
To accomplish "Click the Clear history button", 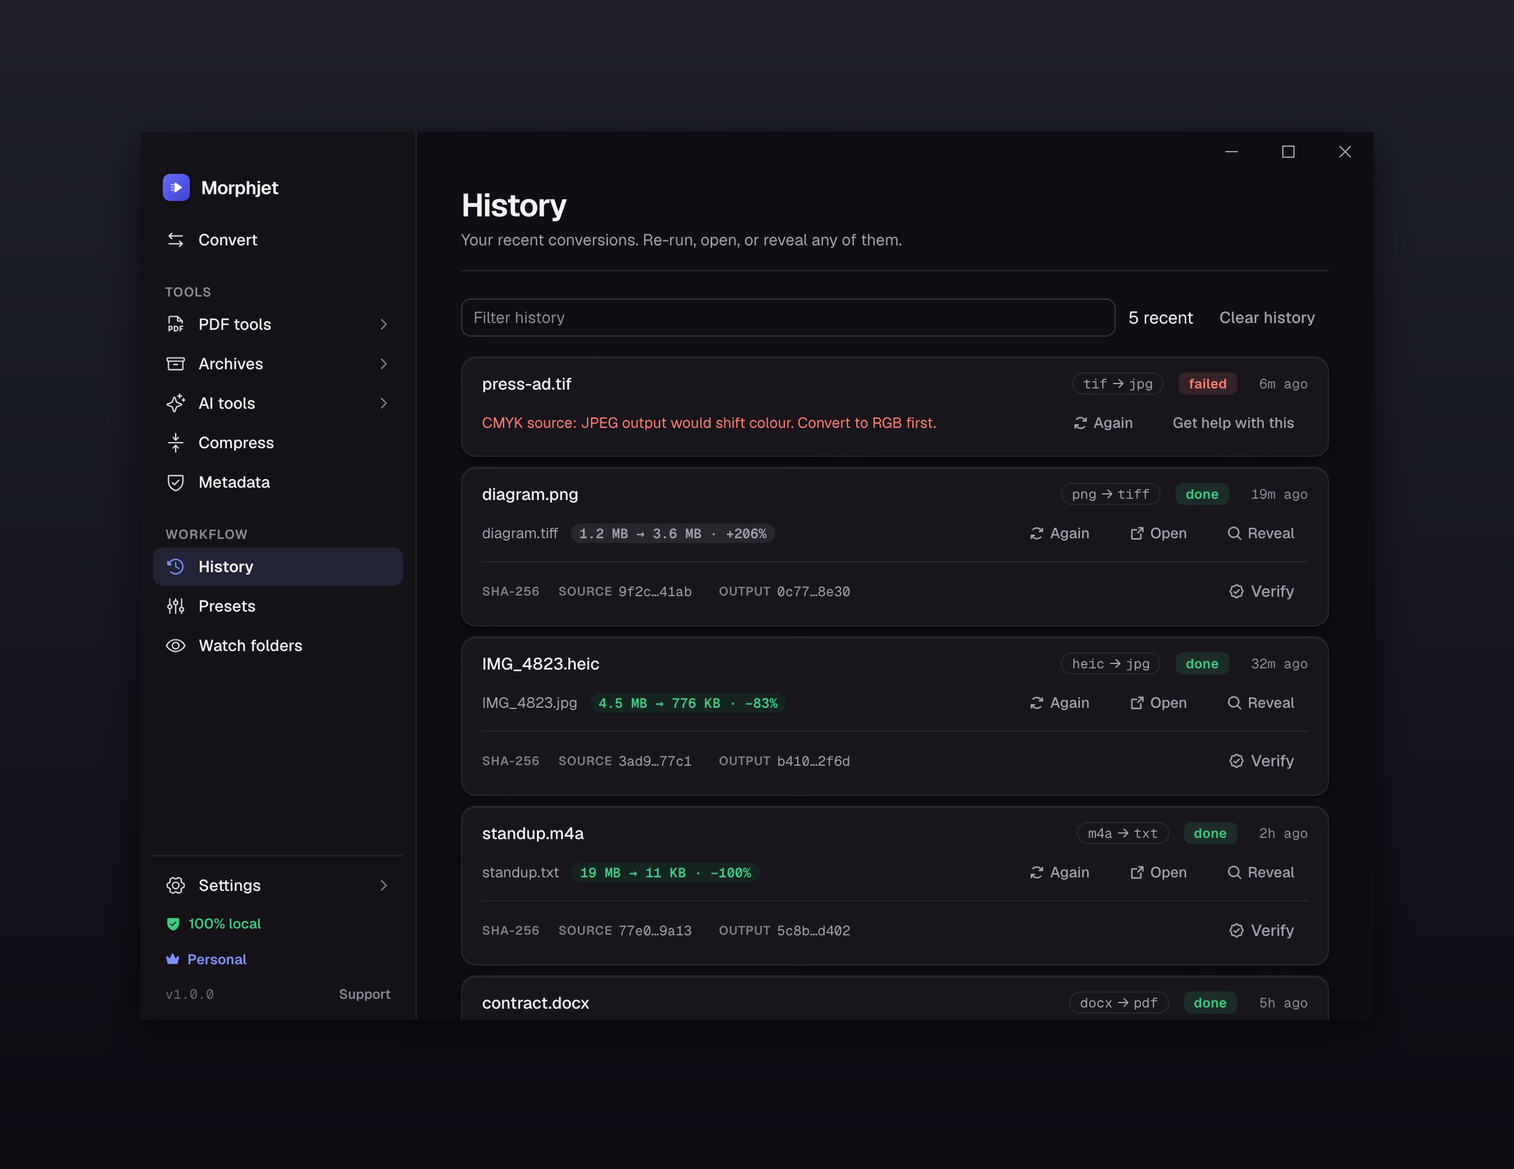I will (1267, 318).
